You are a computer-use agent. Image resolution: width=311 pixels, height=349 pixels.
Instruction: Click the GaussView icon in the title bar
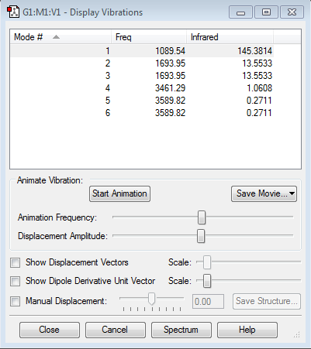tap(13, 12)
